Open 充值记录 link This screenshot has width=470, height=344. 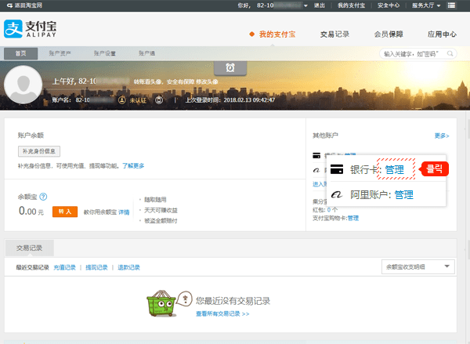[64, 267]
